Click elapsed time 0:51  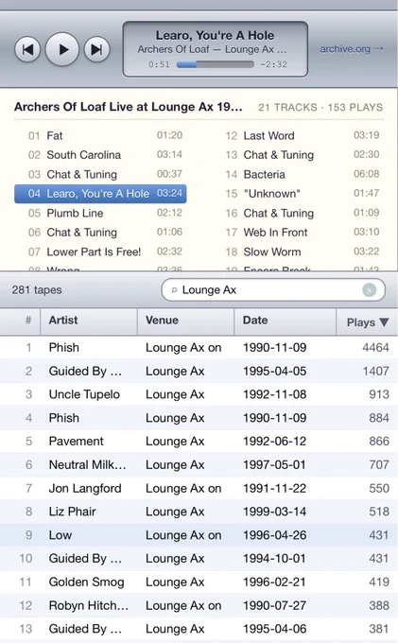click(159, 64)
